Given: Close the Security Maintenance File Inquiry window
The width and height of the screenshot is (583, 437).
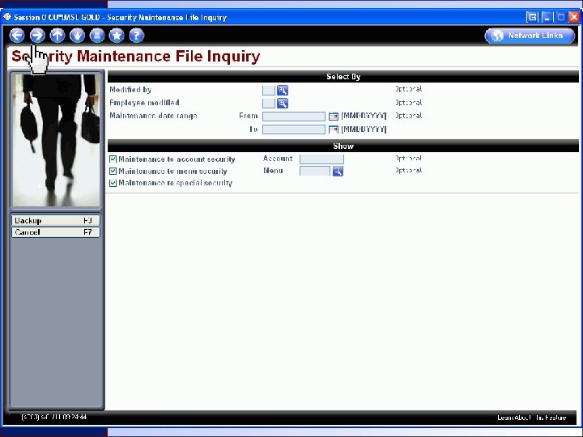Looking at the screenshot, I should 574,17.
